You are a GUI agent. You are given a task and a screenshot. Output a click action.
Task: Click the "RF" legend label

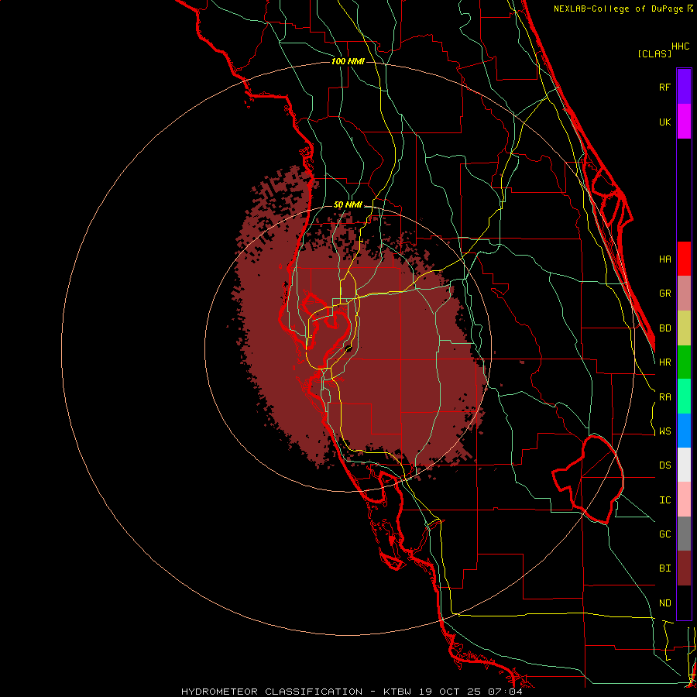(664, 87)
